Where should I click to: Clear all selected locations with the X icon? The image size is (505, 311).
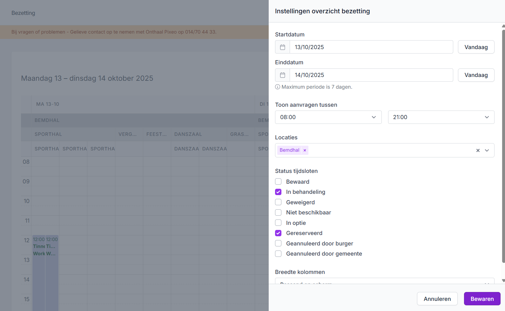coord(478,150)
